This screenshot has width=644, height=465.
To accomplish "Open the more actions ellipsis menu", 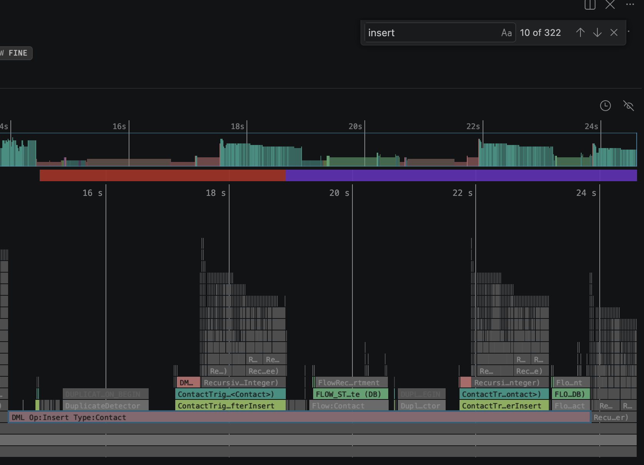I will tap(630, 5).
